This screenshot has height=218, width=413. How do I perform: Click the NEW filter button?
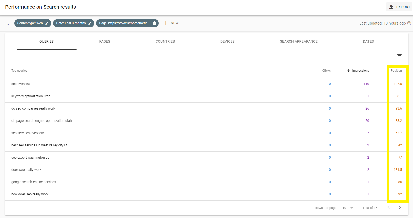pos(171,23)
